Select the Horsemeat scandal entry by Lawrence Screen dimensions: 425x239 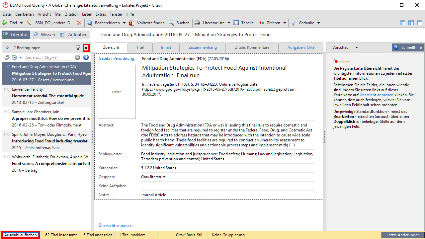[x=48, y=96]
